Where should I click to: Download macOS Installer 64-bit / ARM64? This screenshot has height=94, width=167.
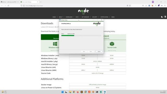tap(97, 61)
